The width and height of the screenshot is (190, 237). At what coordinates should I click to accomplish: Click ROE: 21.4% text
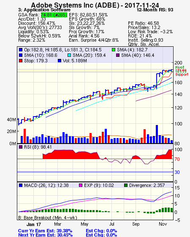point(140,36)
